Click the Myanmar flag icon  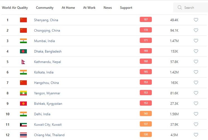[23, 93]
